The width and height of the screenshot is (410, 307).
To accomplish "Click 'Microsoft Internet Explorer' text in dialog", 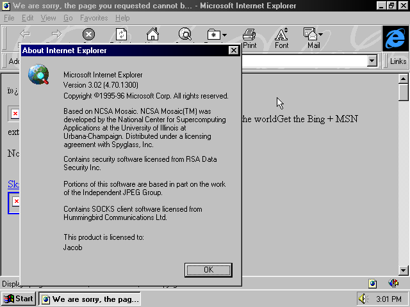I will pyautogui.click(x=102, y=75).
